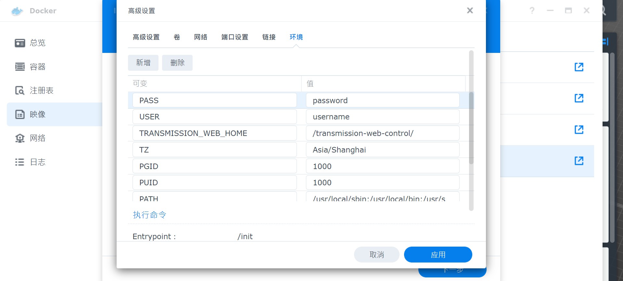This screenshot has height=281, width=623.
Task: Switch to the 链接 links tab
Action: (x=269, y=37)
